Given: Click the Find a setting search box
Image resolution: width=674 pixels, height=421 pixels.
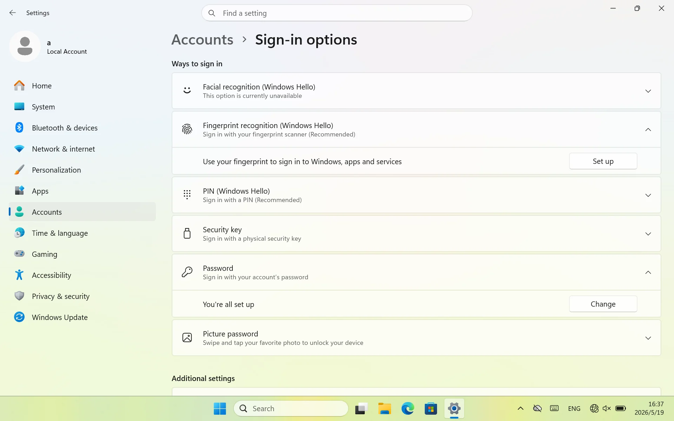Looking at the screenshot, I should (337, 13).
